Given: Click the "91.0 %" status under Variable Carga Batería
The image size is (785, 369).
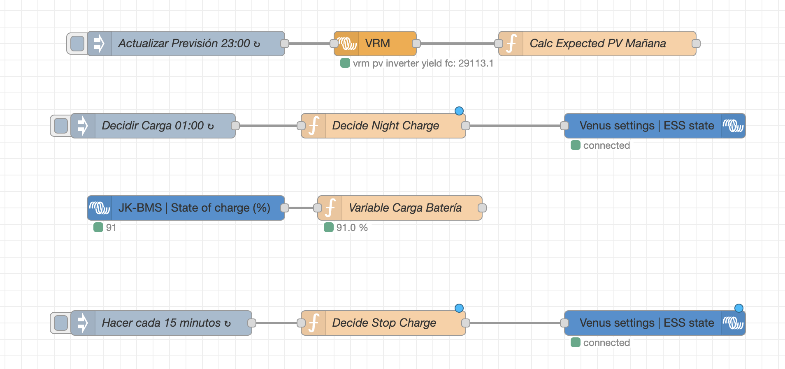Looking at the screenshot, I should (x=352, y=228).
